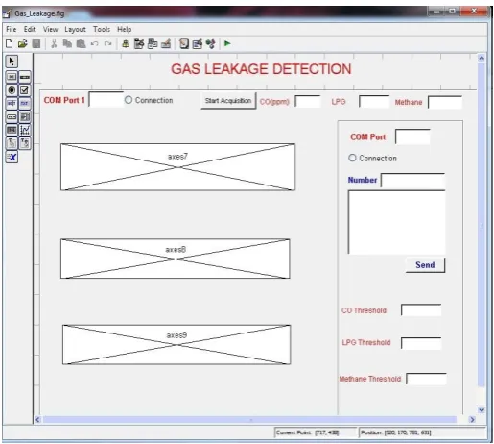
Task: Open the Tools menu
Action: [102, 29]
